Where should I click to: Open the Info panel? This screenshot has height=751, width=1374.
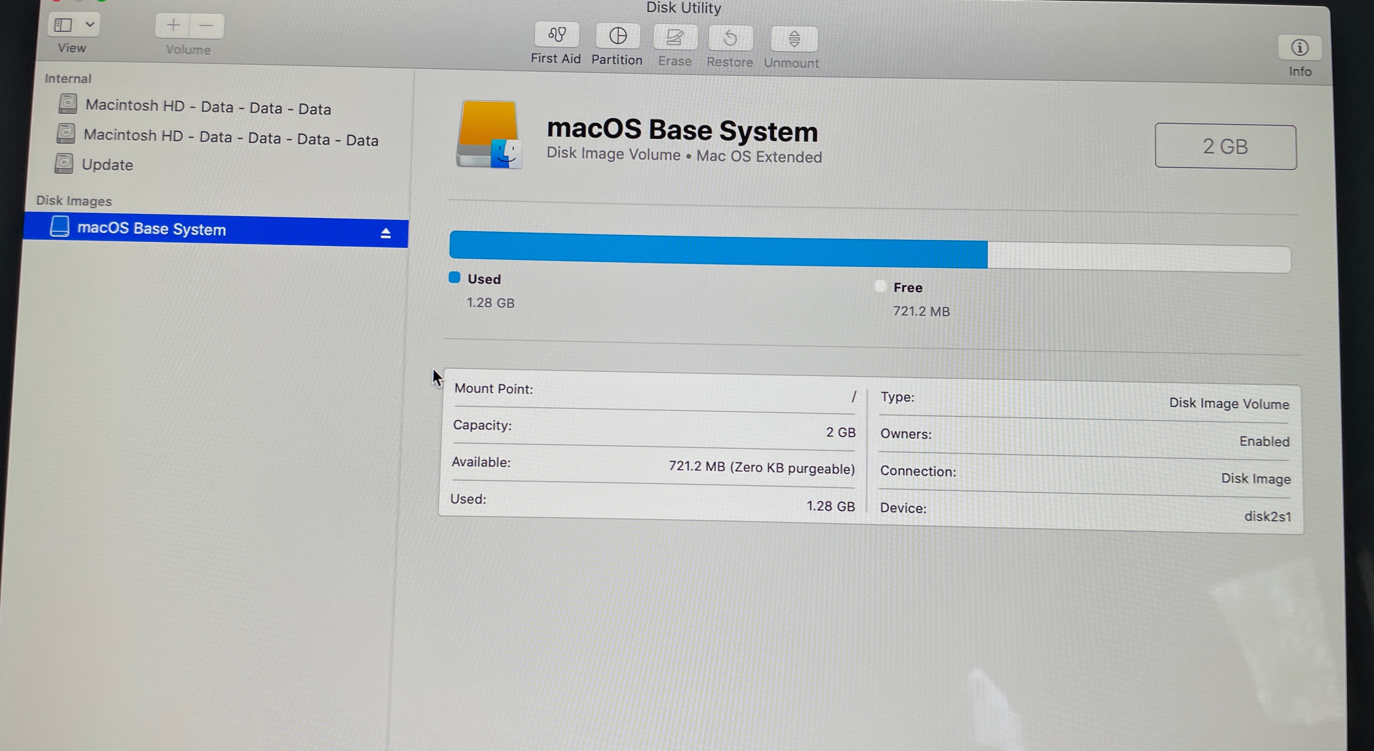1299,48
